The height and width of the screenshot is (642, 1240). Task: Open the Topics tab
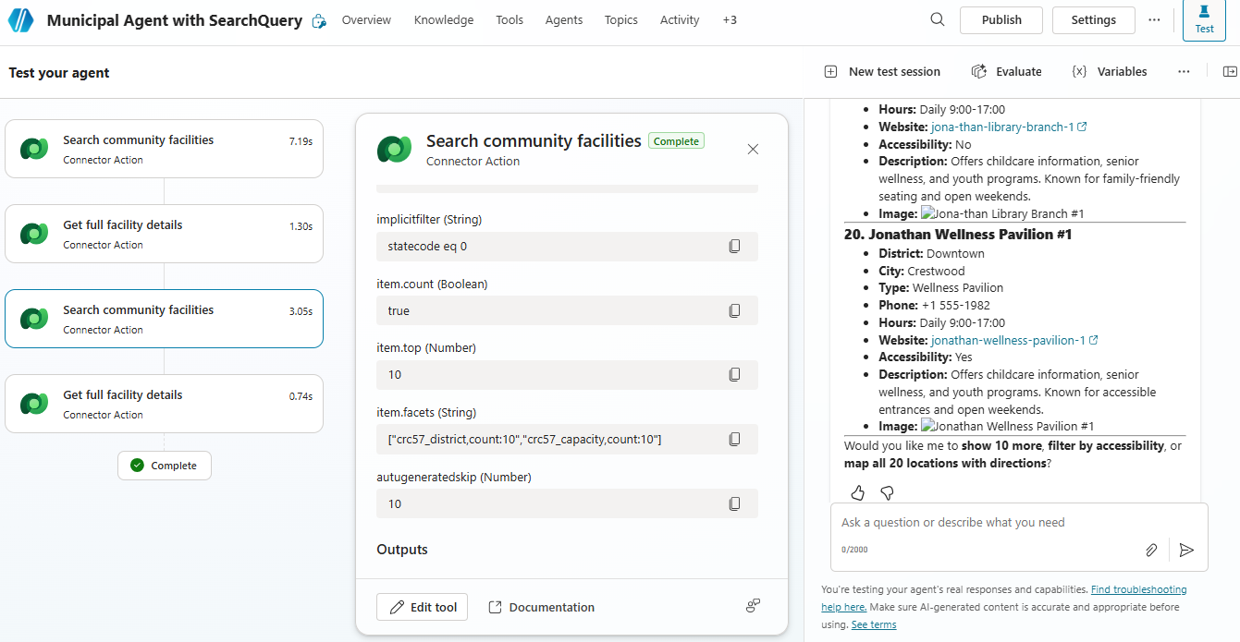click(620, 19)
